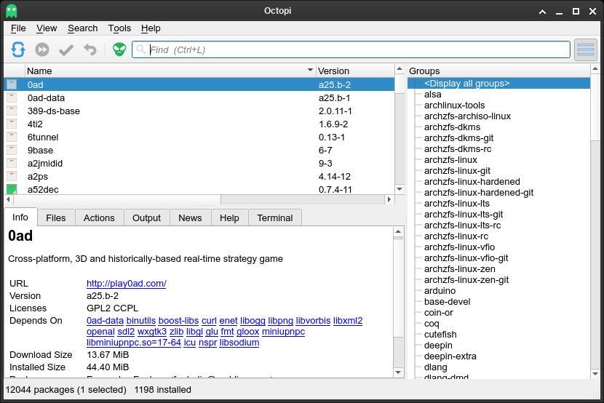The image size is (604, 403).
Task: Select the alsa group
Action: click(x=432, y=95)
